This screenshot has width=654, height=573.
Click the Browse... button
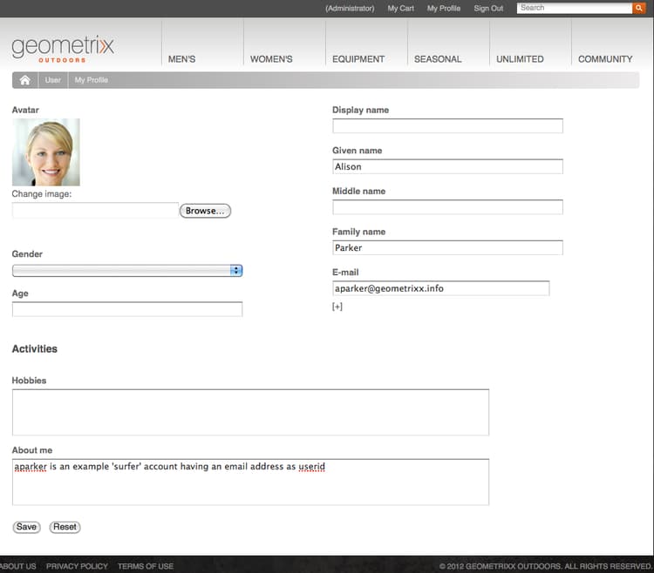pos(205,211)
